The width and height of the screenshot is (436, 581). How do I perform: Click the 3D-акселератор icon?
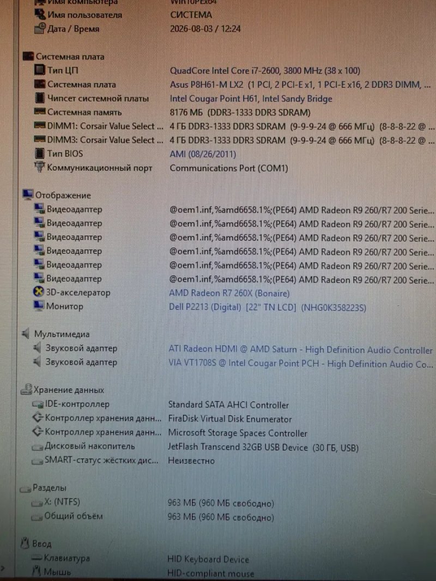(x=39, y=292)
